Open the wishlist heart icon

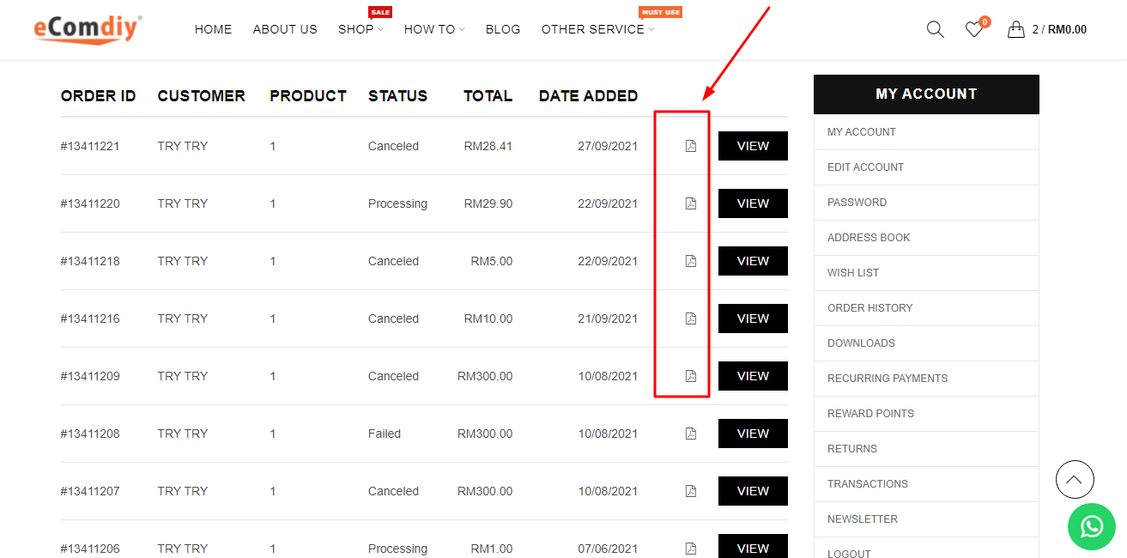tap(973, 29)
